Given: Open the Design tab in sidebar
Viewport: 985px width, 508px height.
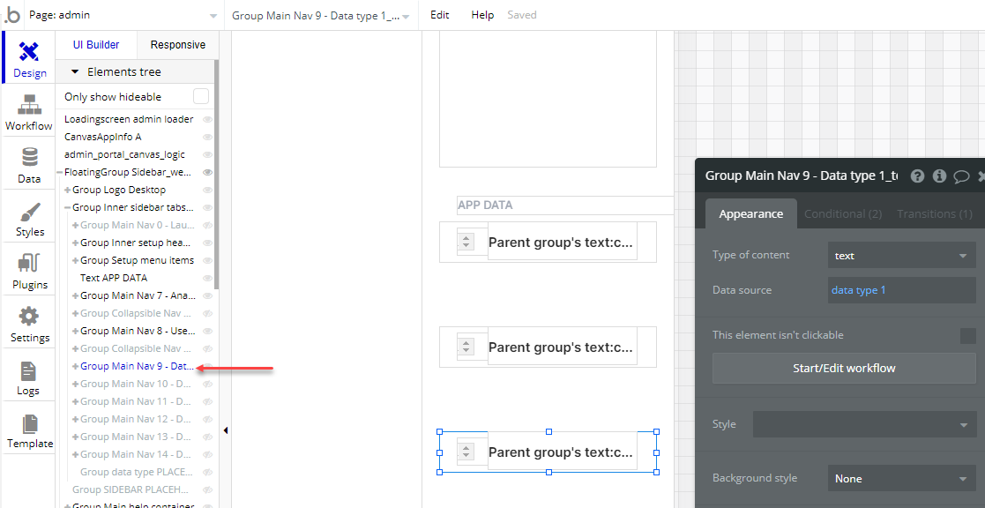Looking at the screenshot, I should point(29,59).
